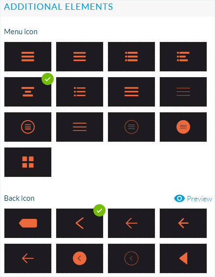Viewport: 215px width, 277px height.
Task: Click green checkmark badge on selected menu icon
Action: click(x=47, y=79)
